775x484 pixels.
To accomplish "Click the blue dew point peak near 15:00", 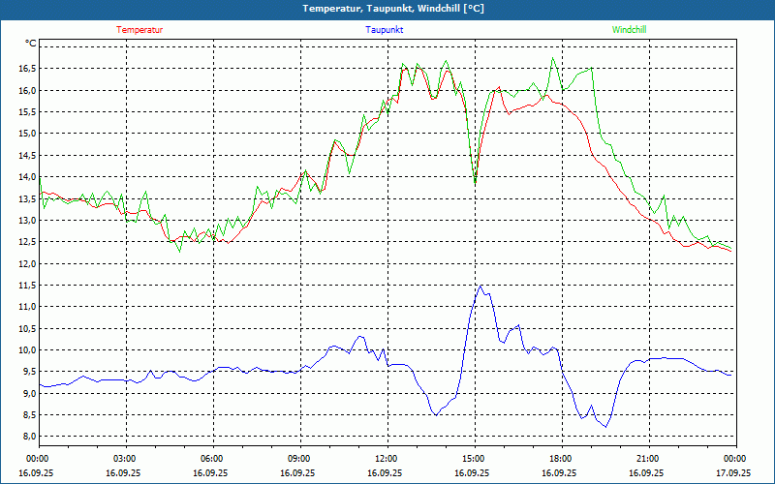I will [480, 287].
